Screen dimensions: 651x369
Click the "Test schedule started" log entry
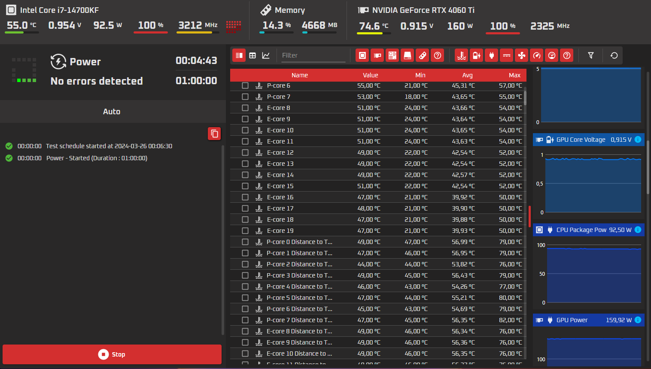109,146
